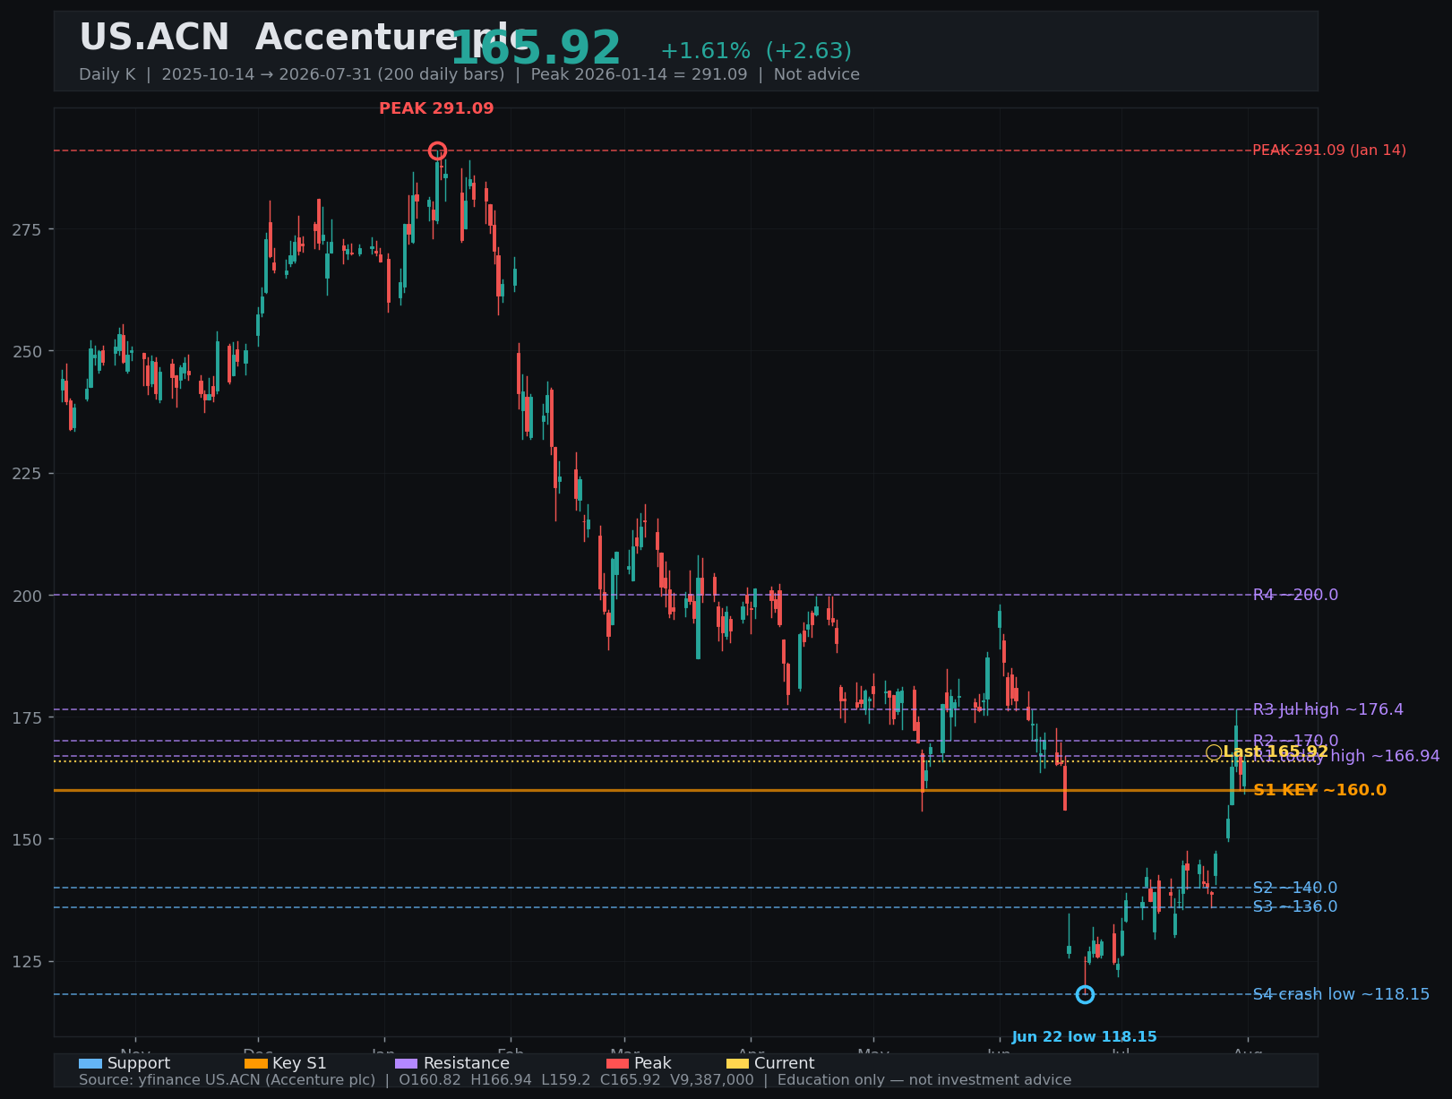Screen dimensions: 1452x1099
Task: Click the 225 y-axis tick label
Action: (27, 473)
